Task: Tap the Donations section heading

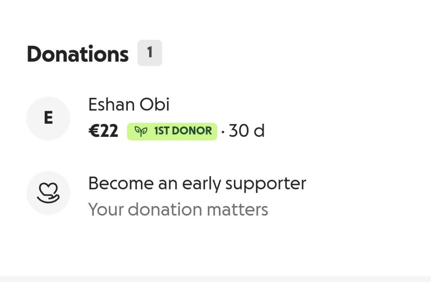Action: point(78,54)
